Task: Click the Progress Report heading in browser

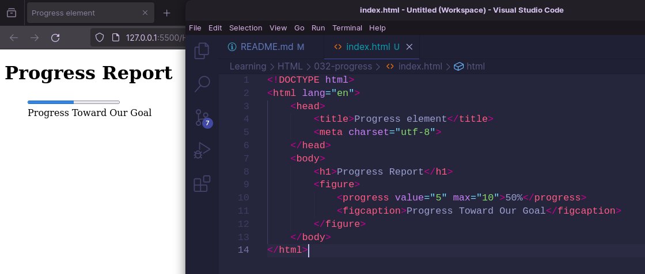Action: pos(89,73)
